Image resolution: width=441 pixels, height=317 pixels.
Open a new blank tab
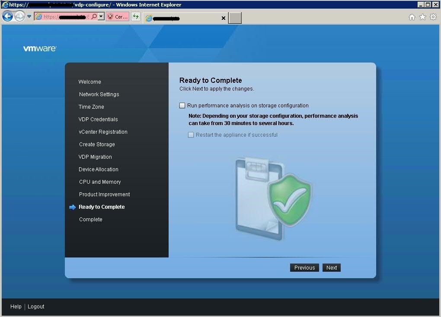[x=235, y=18]
